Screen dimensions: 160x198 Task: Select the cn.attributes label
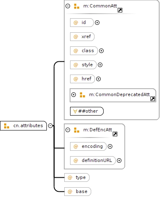28,126
